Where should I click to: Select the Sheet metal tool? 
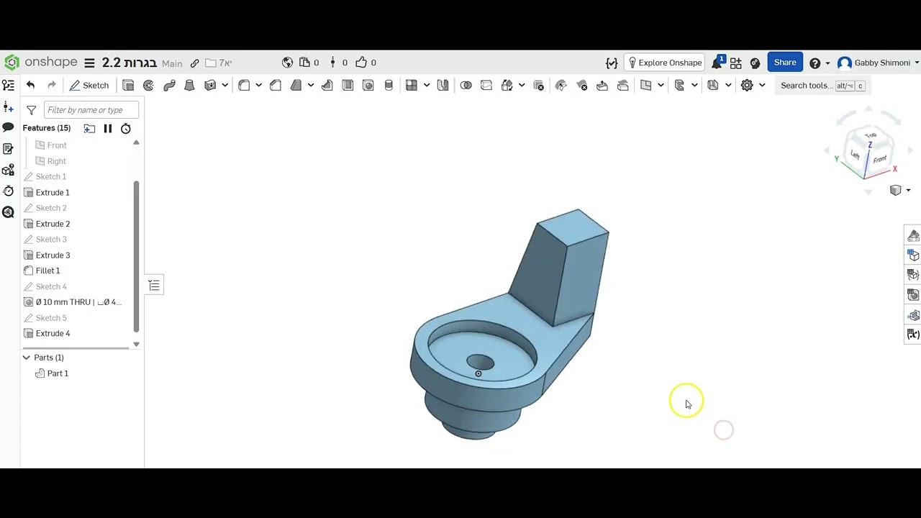pos(679,86)
